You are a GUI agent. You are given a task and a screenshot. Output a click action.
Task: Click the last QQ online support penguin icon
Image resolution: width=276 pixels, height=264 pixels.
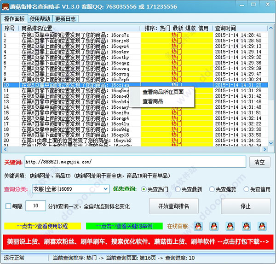[x=262, y=226]
